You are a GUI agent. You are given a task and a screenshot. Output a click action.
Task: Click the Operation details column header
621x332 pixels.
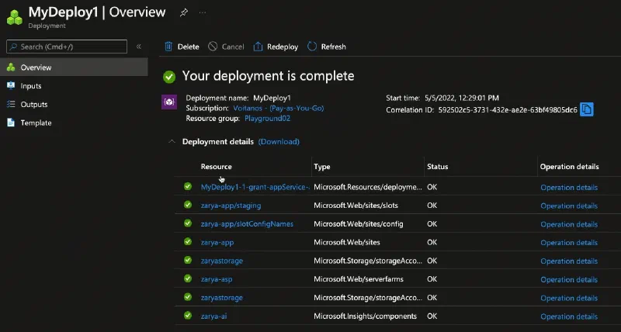[570, 167]
